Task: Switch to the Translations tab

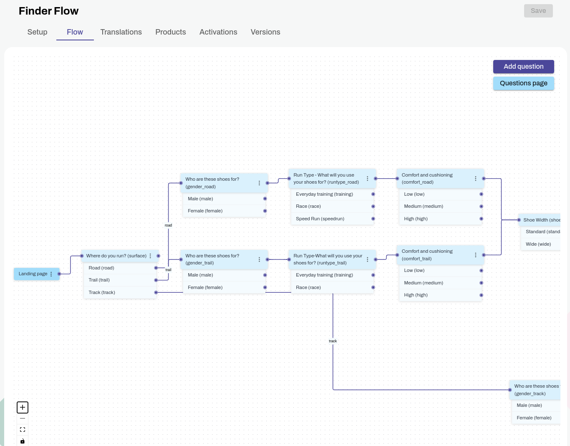Action: coord(121,32)
